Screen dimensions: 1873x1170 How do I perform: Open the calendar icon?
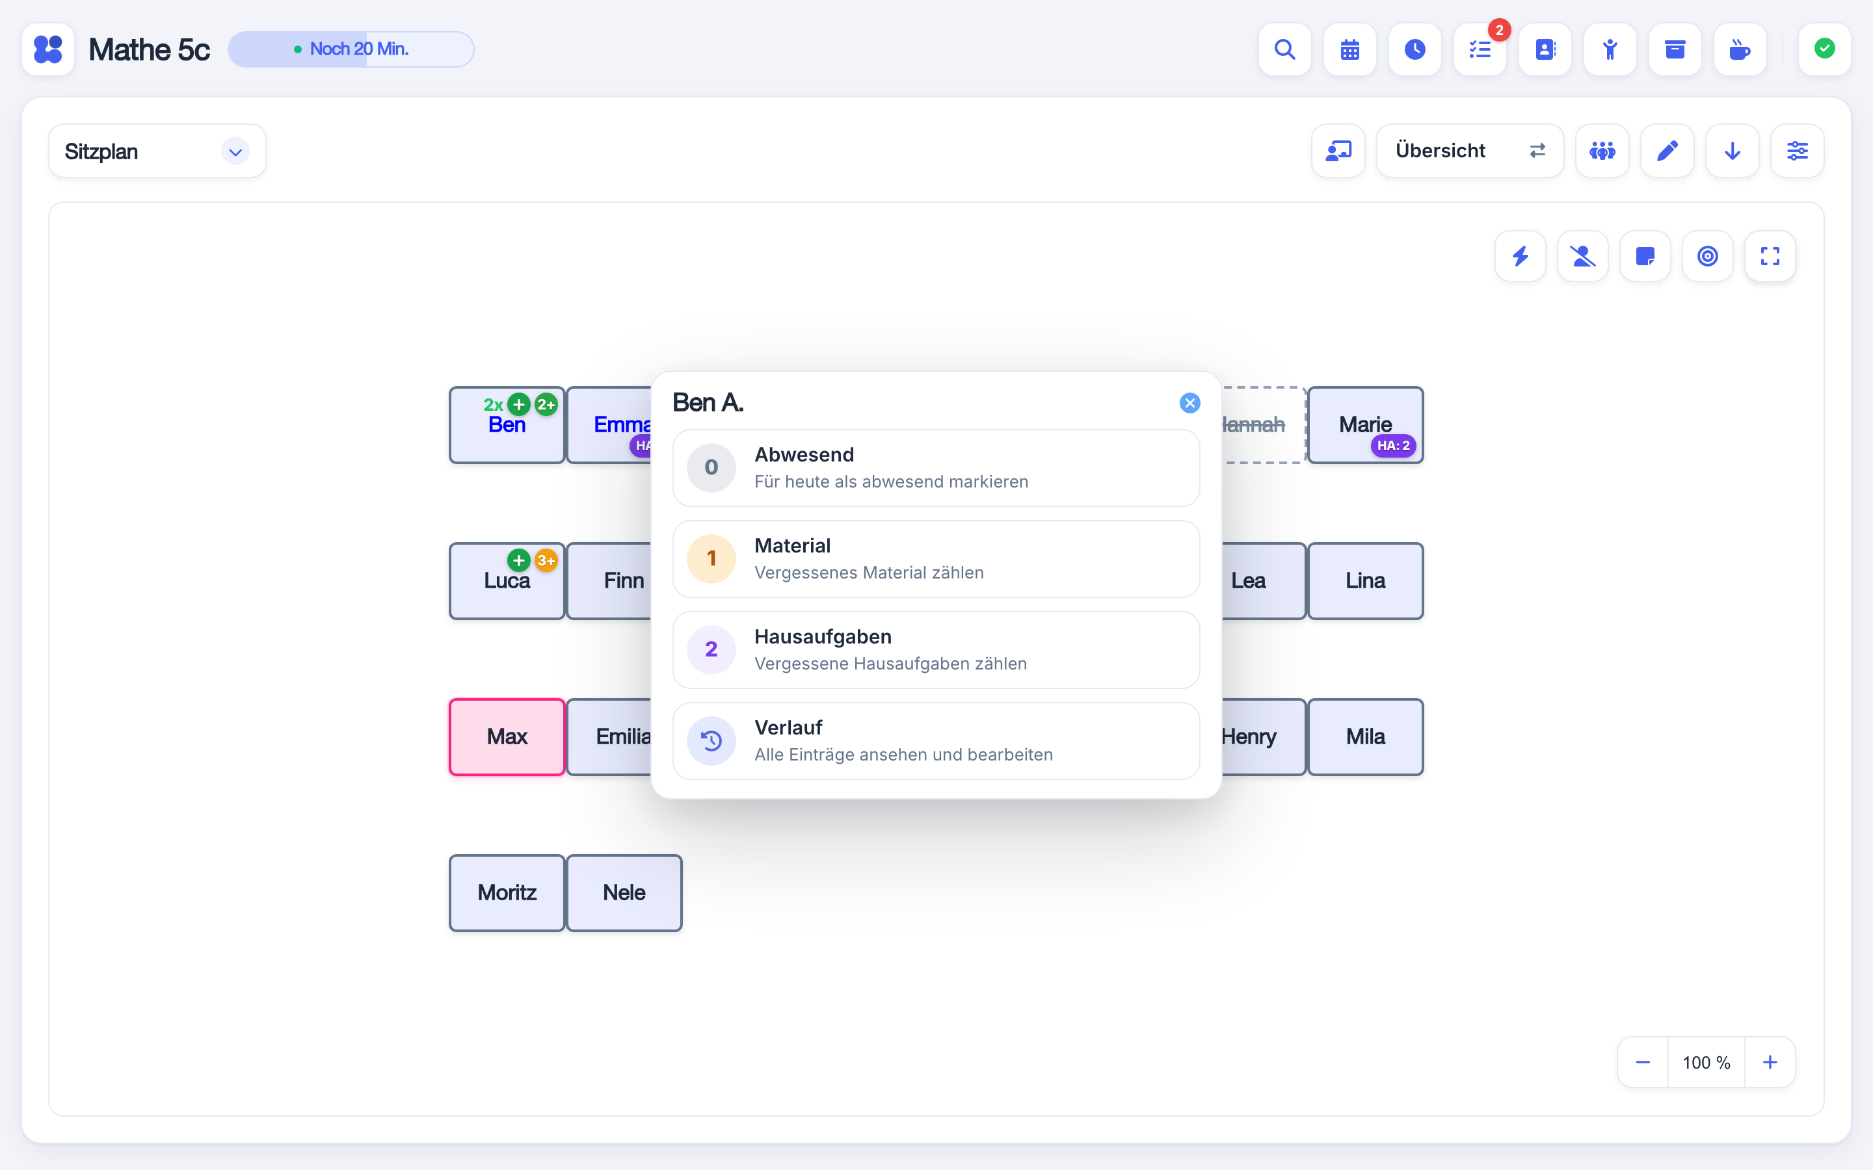pos(1350,49)
